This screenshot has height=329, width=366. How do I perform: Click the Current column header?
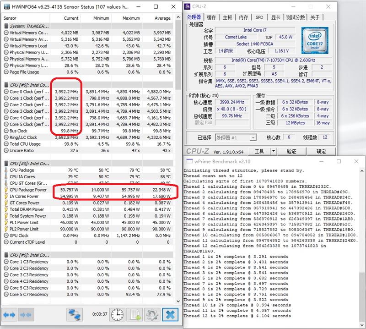pyautogui.click(x=65, y=18)
